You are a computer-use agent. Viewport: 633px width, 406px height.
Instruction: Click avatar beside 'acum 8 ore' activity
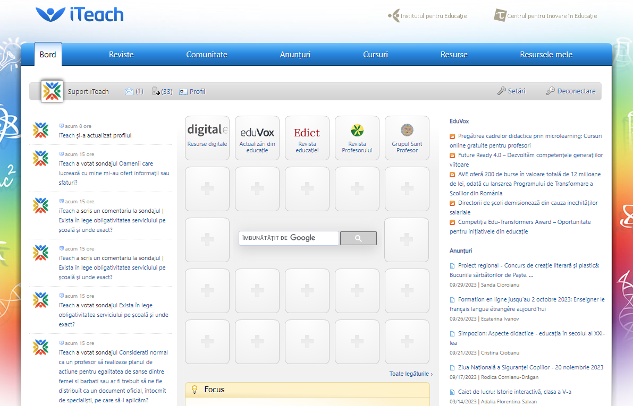pos(41,130)
